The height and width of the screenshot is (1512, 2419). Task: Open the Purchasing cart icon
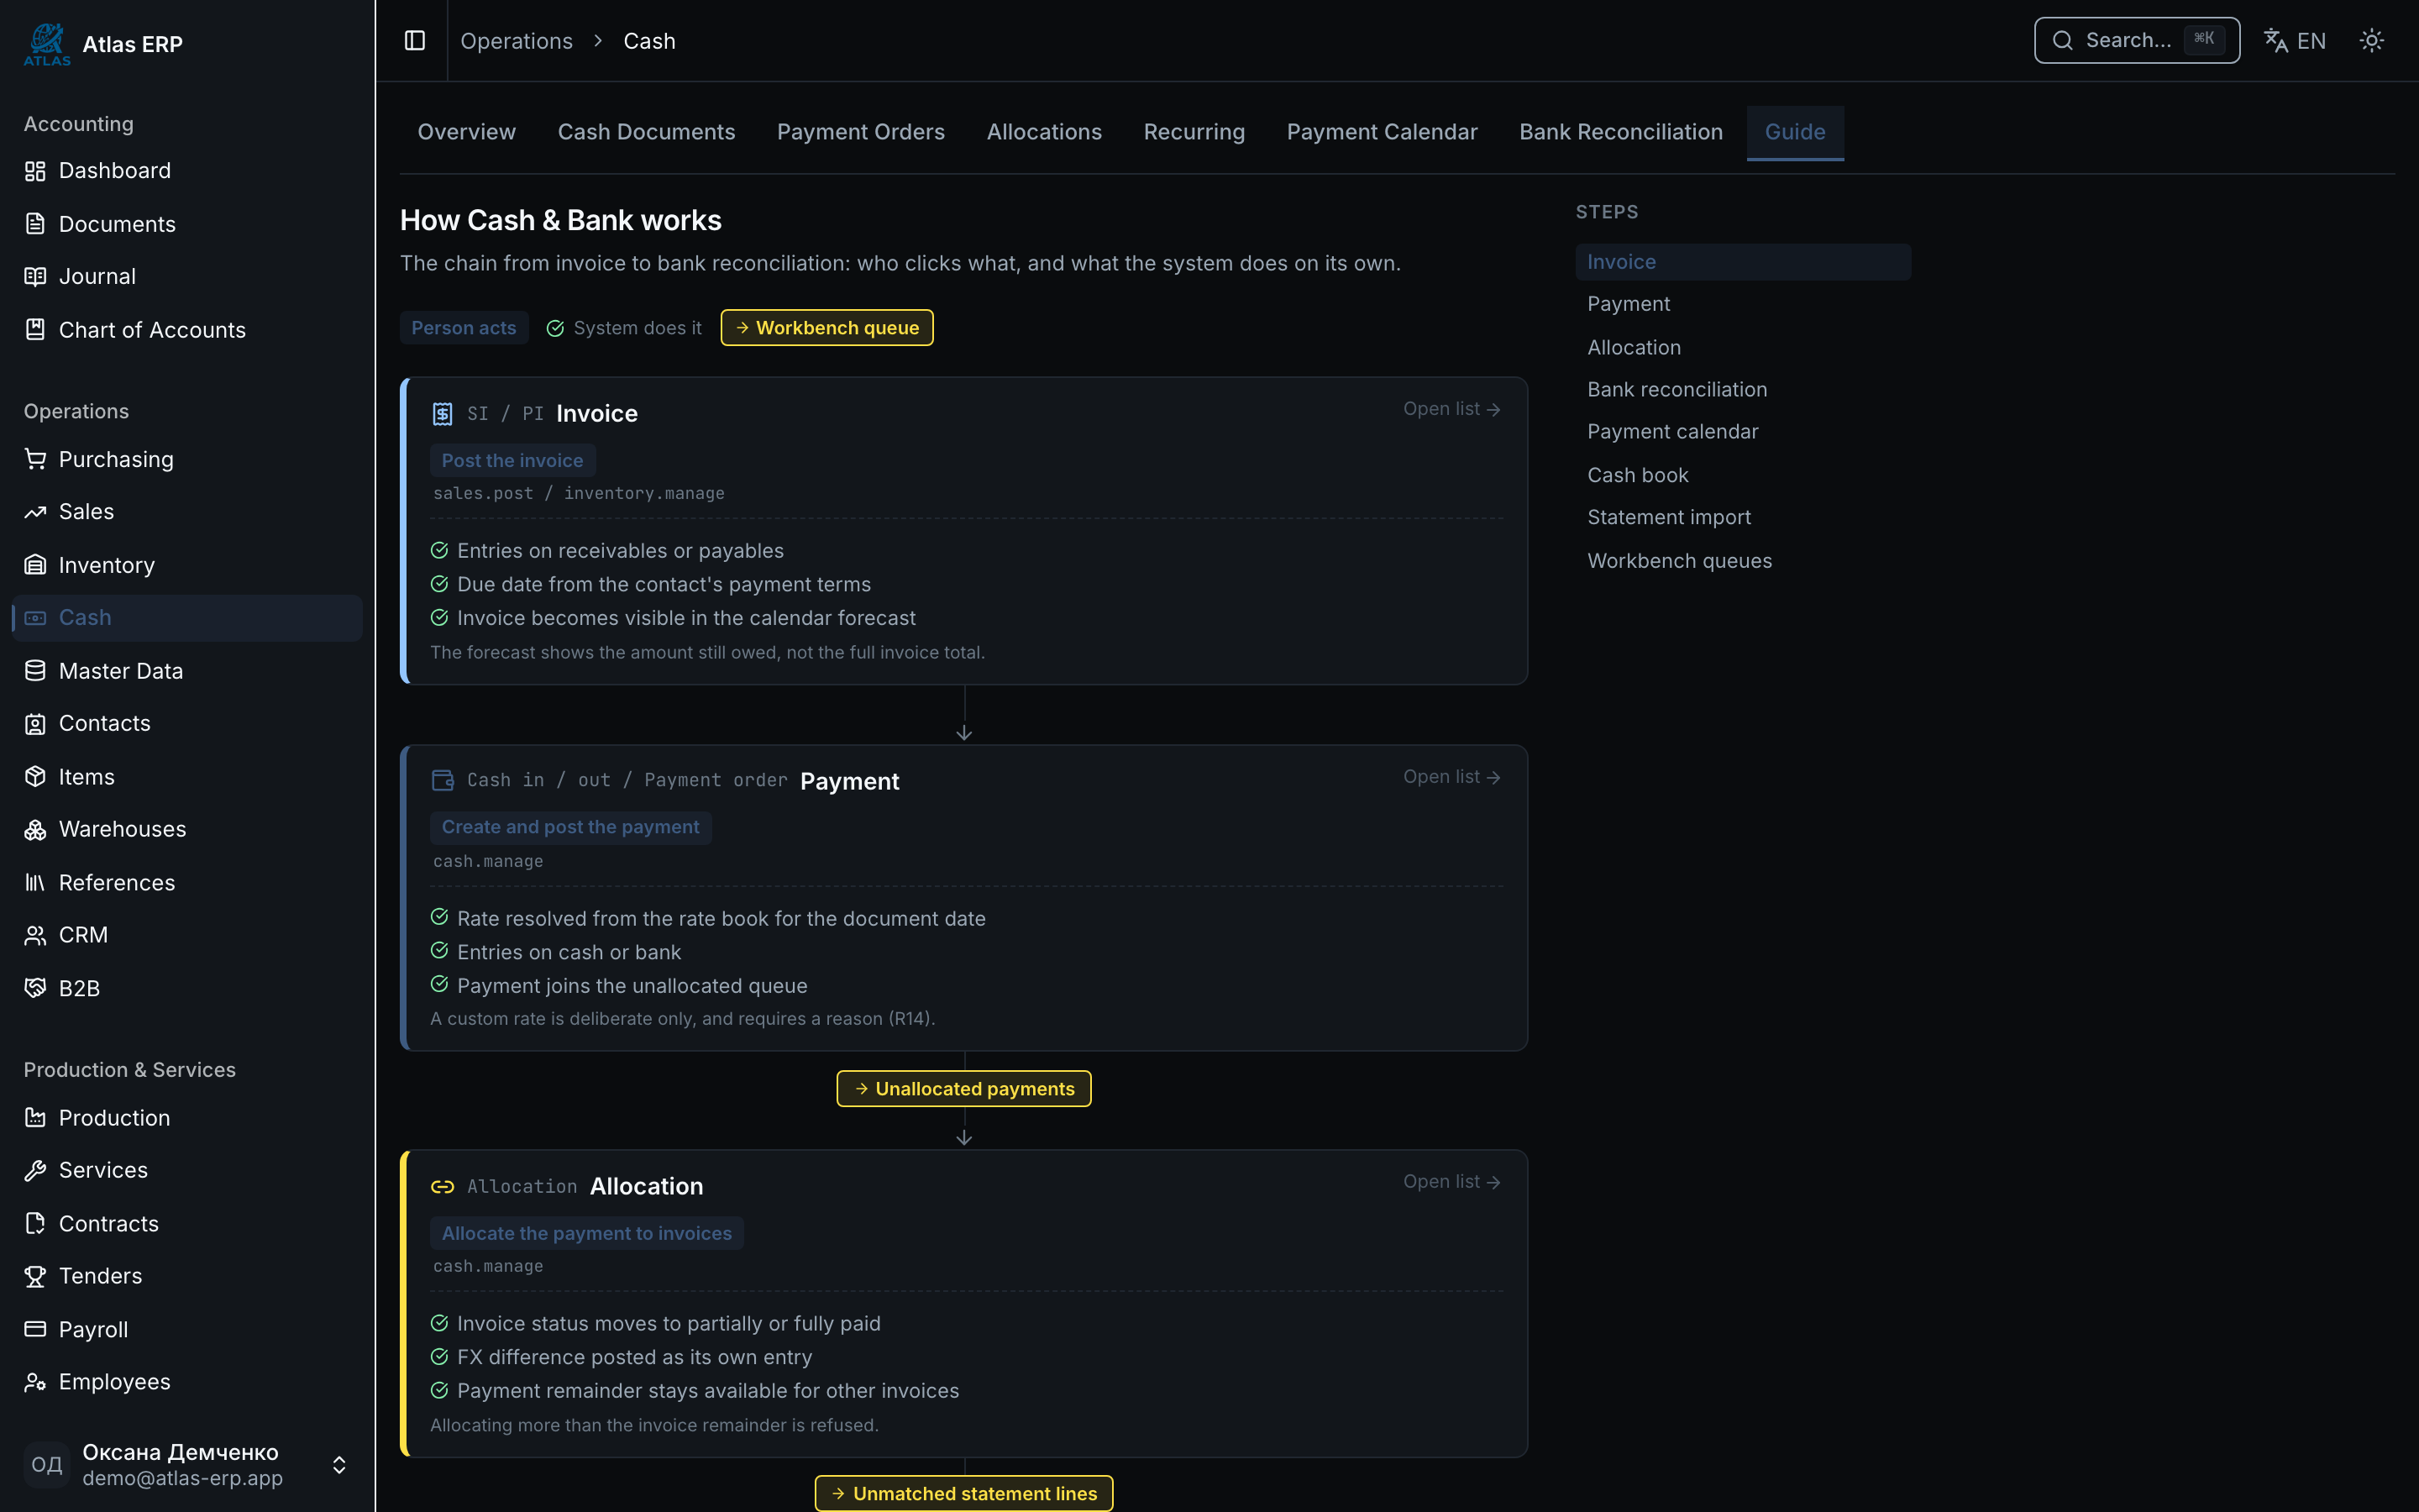[35, 459]
